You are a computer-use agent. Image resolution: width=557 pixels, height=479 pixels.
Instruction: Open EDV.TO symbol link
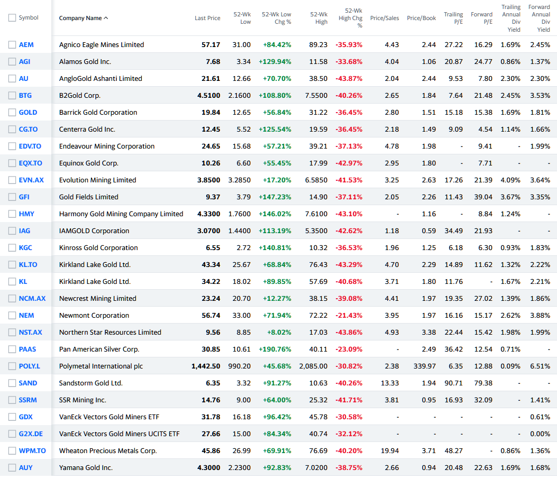[x=30, y=146]
